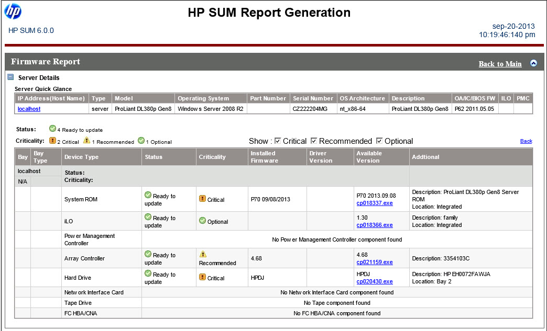Select the nt_x86-64 architecture cell
Image resolution: width=547 pixels, height=331 pixels.
(x=363, y=109)
